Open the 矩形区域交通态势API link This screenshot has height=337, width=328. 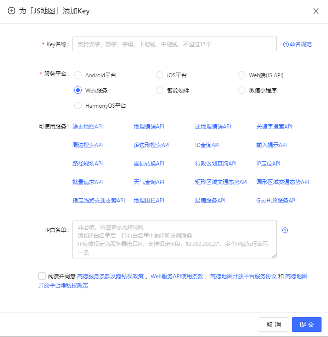point(221,182)
